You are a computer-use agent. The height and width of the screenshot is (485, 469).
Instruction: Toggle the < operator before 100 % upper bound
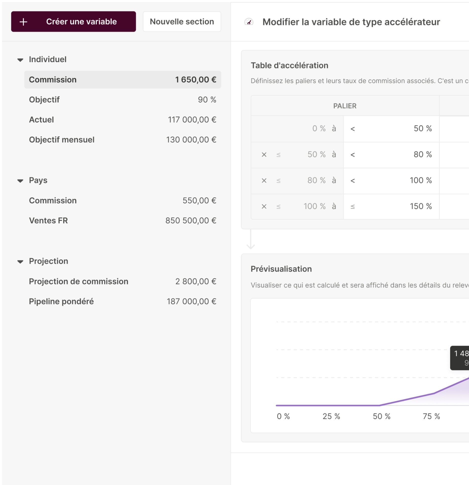[x=353, y=181]
